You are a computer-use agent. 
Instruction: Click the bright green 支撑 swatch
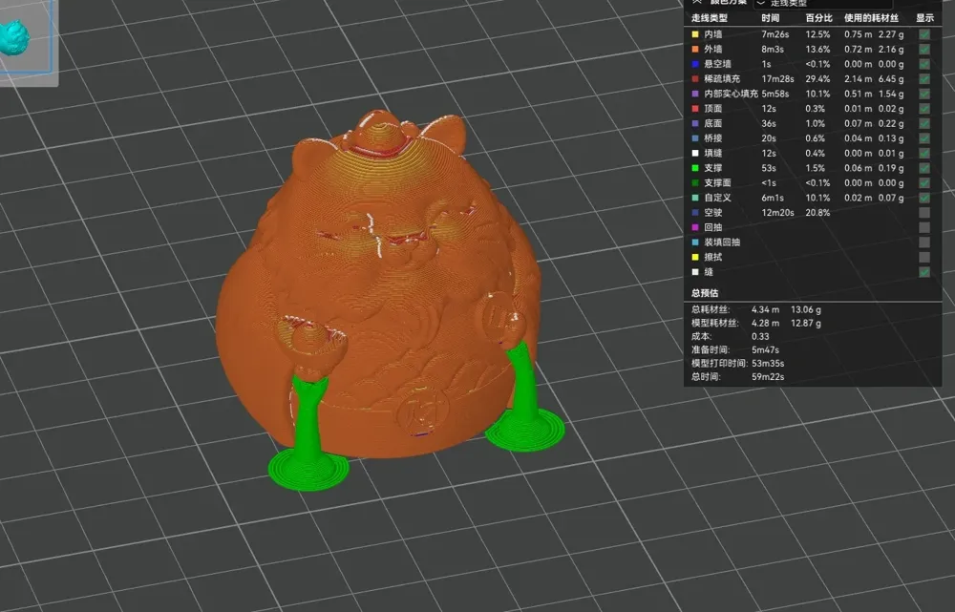click(x=695, y=167)
